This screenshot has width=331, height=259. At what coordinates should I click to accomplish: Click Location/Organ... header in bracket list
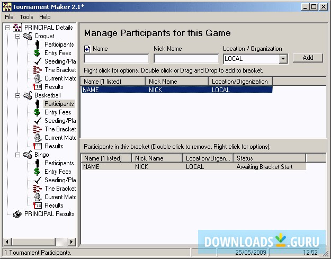click(208, 158)
